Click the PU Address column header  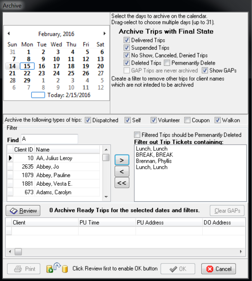coord(169,222)
